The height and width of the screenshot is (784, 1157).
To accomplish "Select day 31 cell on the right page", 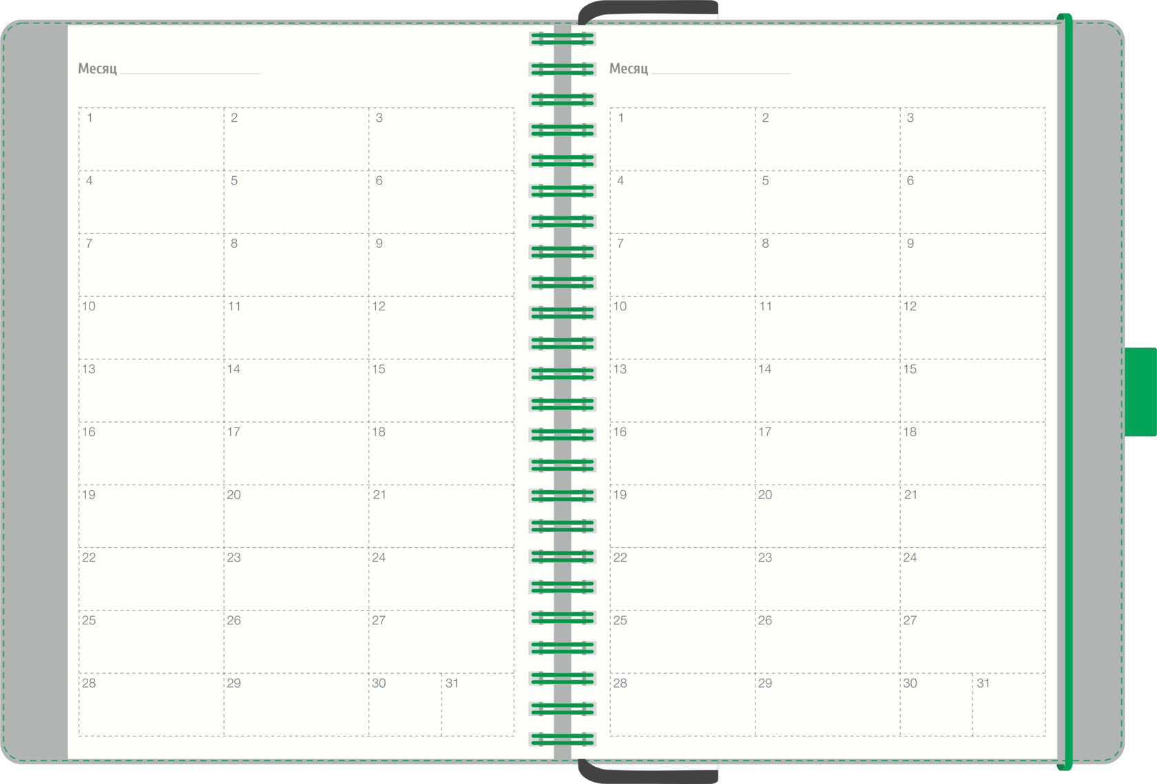I will click(x=1009, y=705).
